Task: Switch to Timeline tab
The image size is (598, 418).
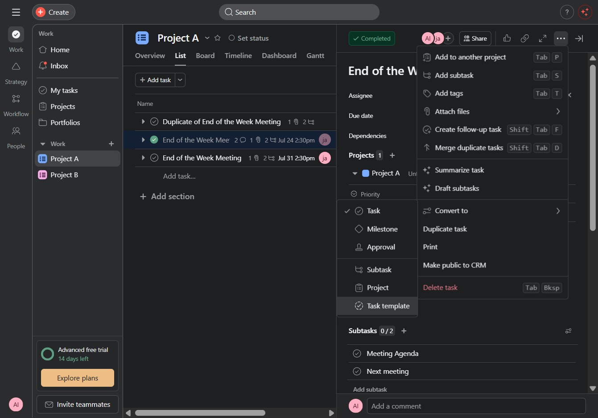Action: tap(238, 55)
